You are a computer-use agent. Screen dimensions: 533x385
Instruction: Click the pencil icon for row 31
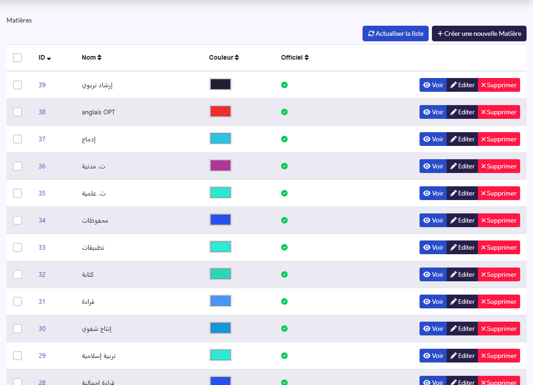pos(454,301)
